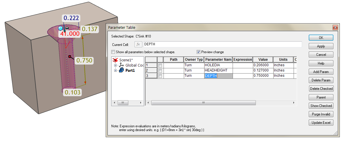
Task: Click the Update Excel button
Action: coord(321,123)
